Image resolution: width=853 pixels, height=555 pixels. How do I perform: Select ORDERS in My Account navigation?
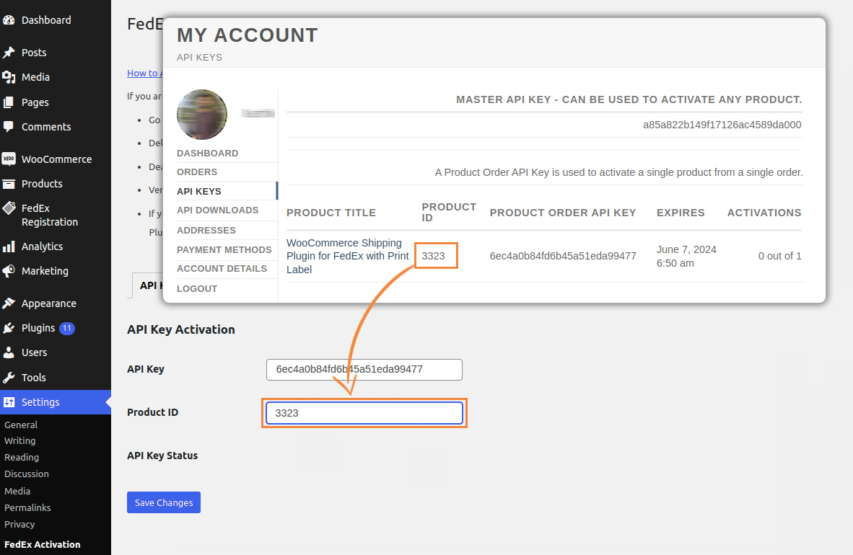[x=197, y=172]
